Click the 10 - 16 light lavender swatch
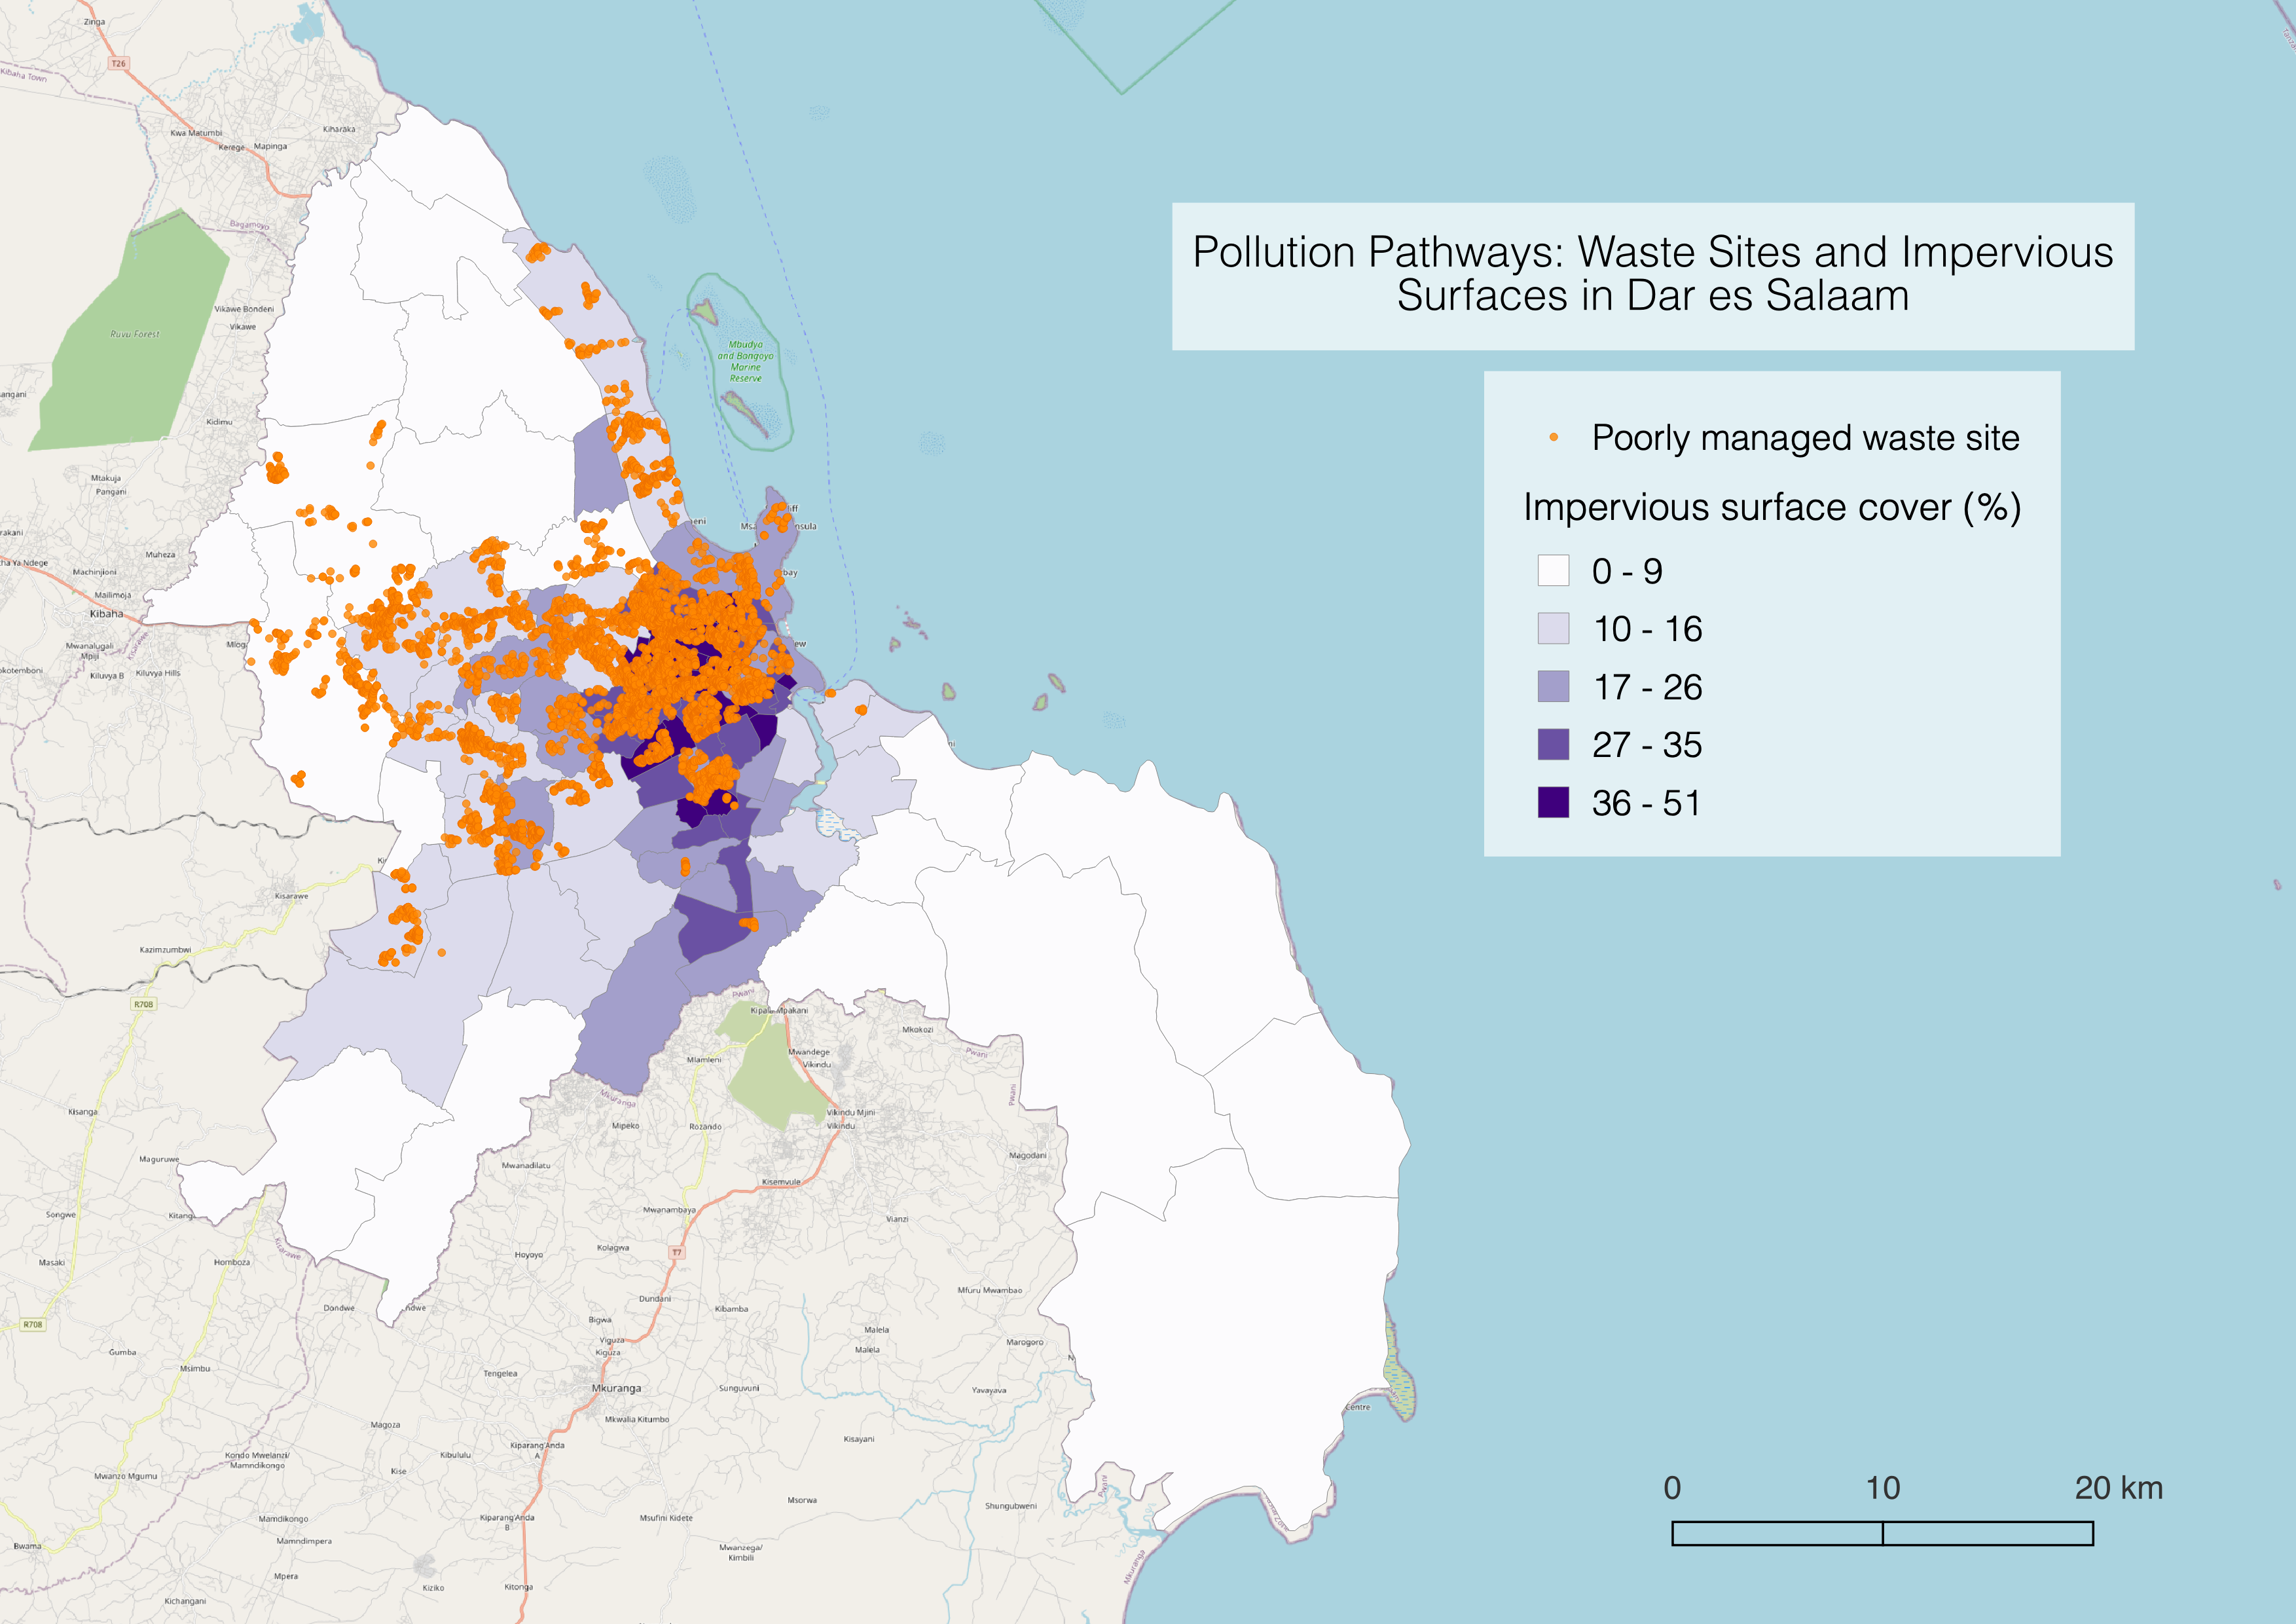This screenshot has height=1624, width=2296. tap(1553, 628)
